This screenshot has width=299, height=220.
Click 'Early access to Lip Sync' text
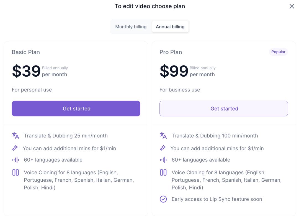point(216,199)
